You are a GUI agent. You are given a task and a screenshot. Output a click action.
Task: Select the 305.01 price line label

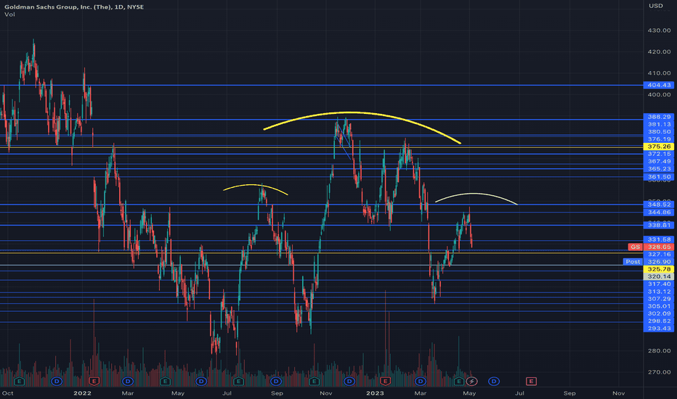[659, 306]
